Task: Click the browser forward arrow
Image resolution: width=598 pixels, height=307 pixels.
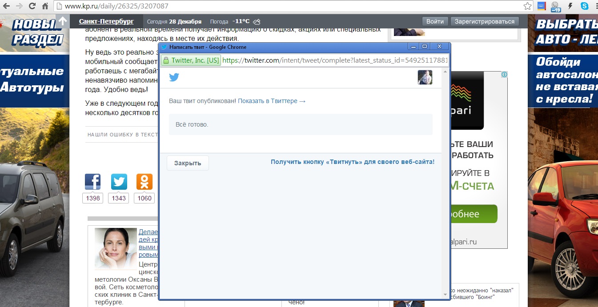Action: click(19, 6)
